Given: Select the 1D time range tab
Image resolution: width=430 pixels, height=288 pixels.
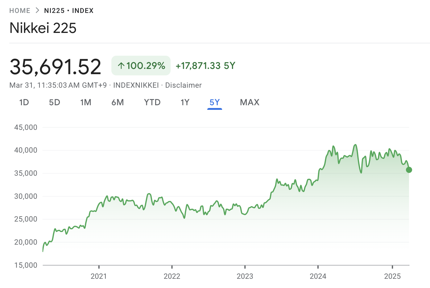Looking at the screenshot, I should point(24,102).
